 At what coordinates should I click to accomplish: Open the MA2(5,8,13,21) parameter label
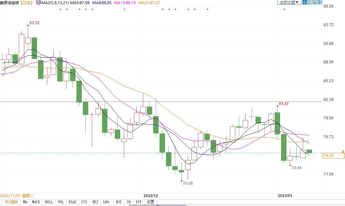55,3
